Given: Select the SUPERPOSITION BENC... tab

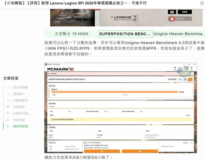Looking at the screenshot, I should point(126,34).
